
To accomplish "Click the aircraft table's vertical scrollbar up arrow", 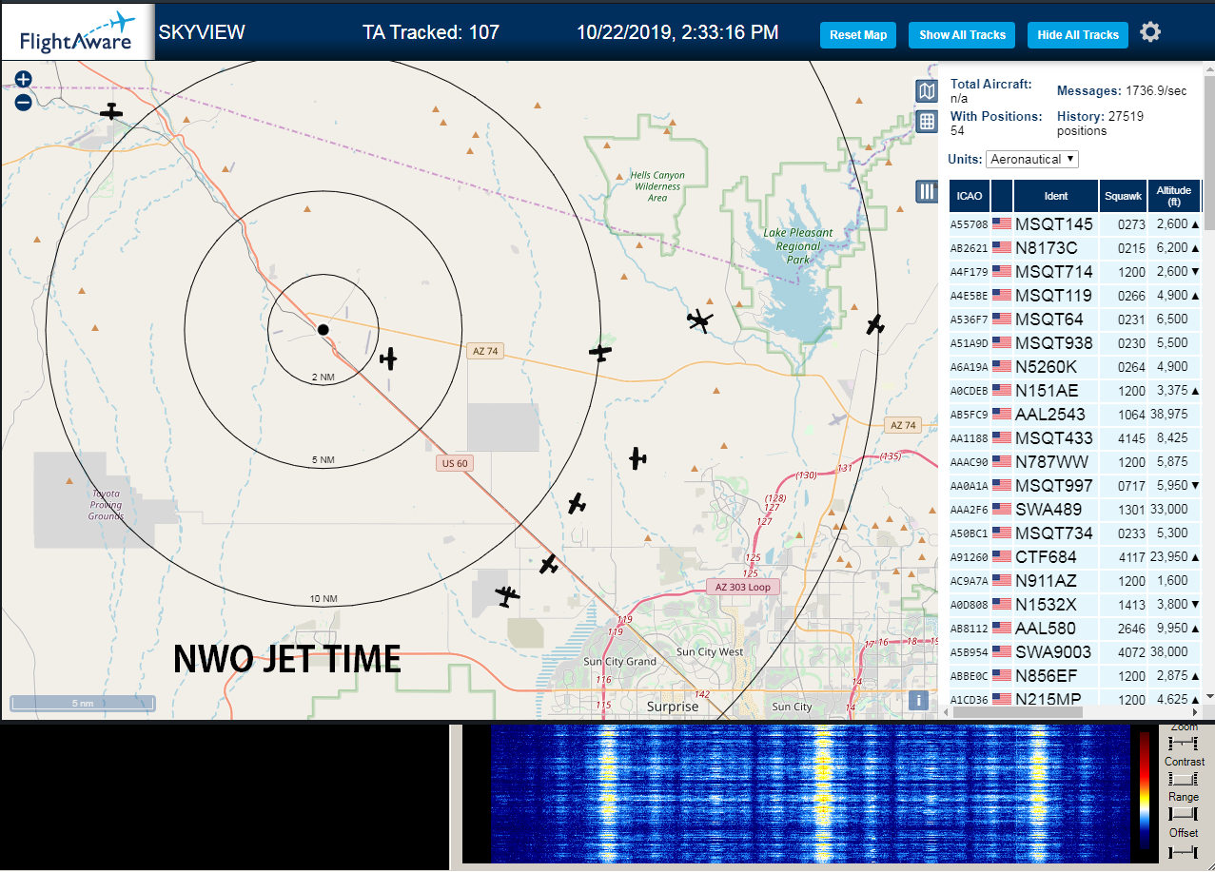I will 1208,69.
